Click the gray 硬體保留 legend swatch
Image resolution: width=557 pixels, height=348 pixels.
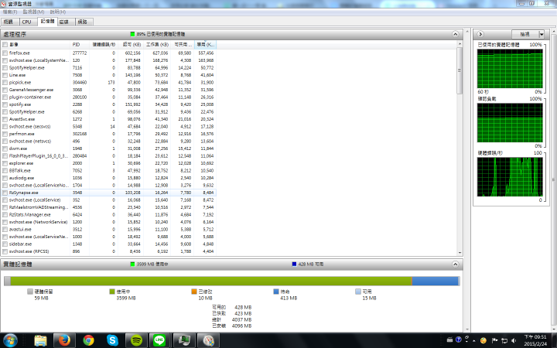pos(30,292)
